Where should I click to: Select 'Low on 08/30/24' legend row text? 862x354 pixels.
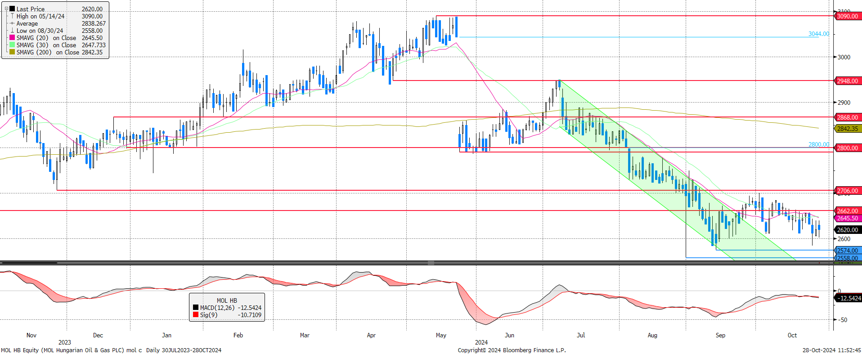pos(40,31)
